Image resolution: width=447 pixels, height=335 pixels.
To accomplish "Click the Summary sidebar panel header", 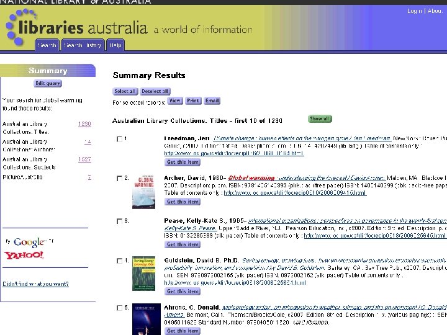I will pyautogui.click(x=48, y=70).
